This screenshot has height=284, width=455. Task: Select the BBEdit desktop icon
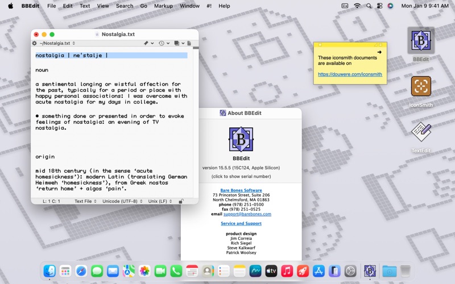(x=421, y=40)
